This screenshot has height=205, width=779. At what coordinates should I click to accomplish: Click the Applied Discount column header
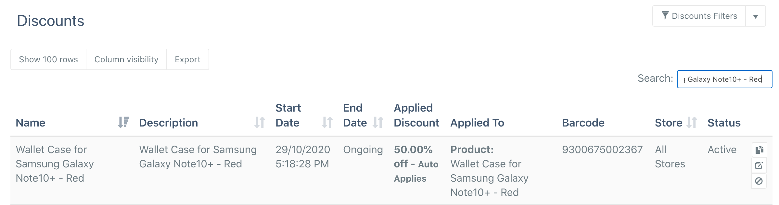pos(416,115)
